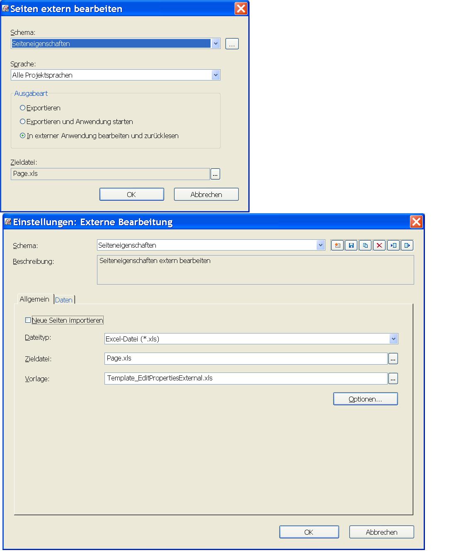Screen dimensions: 456x560
Task: Close the Seiten extern bearbeiten dialog
Action: tap(241, 9)
